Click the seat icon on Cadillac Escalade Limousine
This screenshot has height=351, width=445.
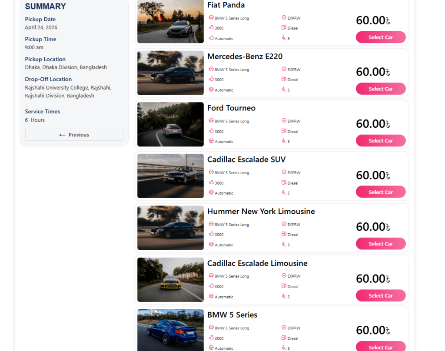tap(284, 296)
